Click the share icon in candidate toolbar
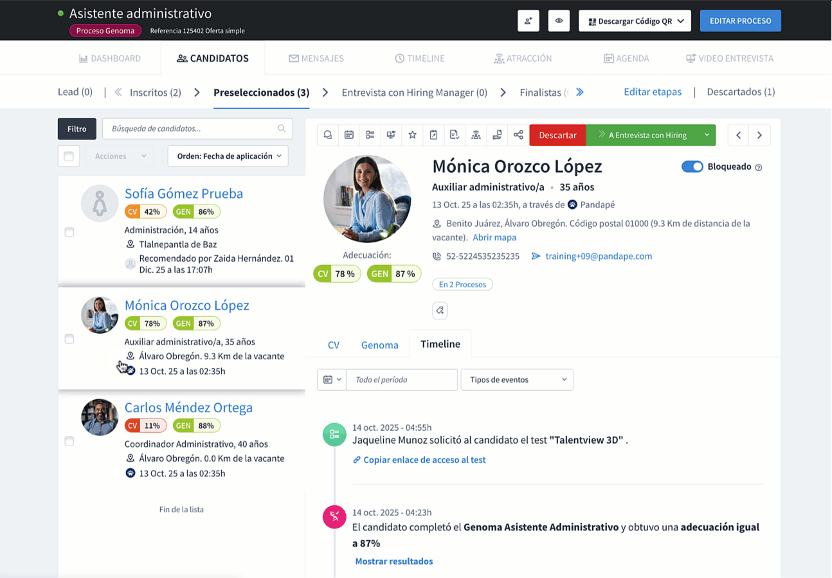The height and width of the screenshot is (578, 832). click(x=518, y=135)
